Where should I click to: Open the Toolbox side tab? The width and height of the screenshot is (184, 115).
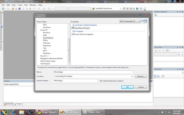click(x=1, y=46)
